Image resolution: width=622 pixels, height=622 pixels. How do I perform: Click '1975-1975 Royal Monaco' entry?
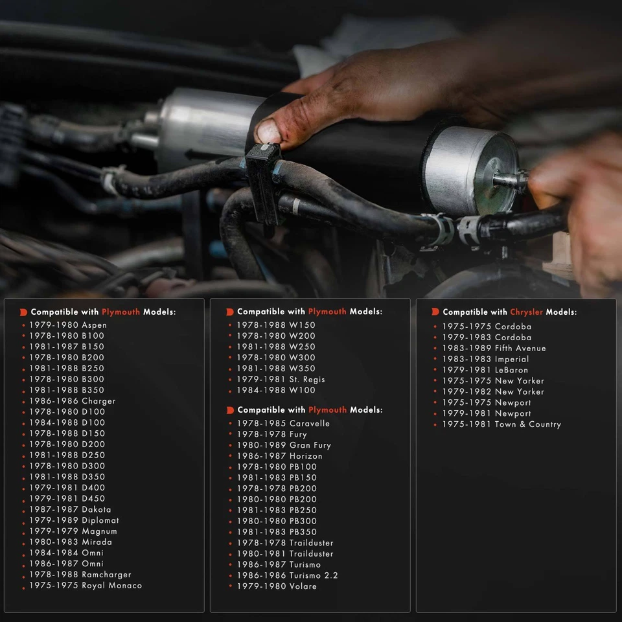[86, 585]
